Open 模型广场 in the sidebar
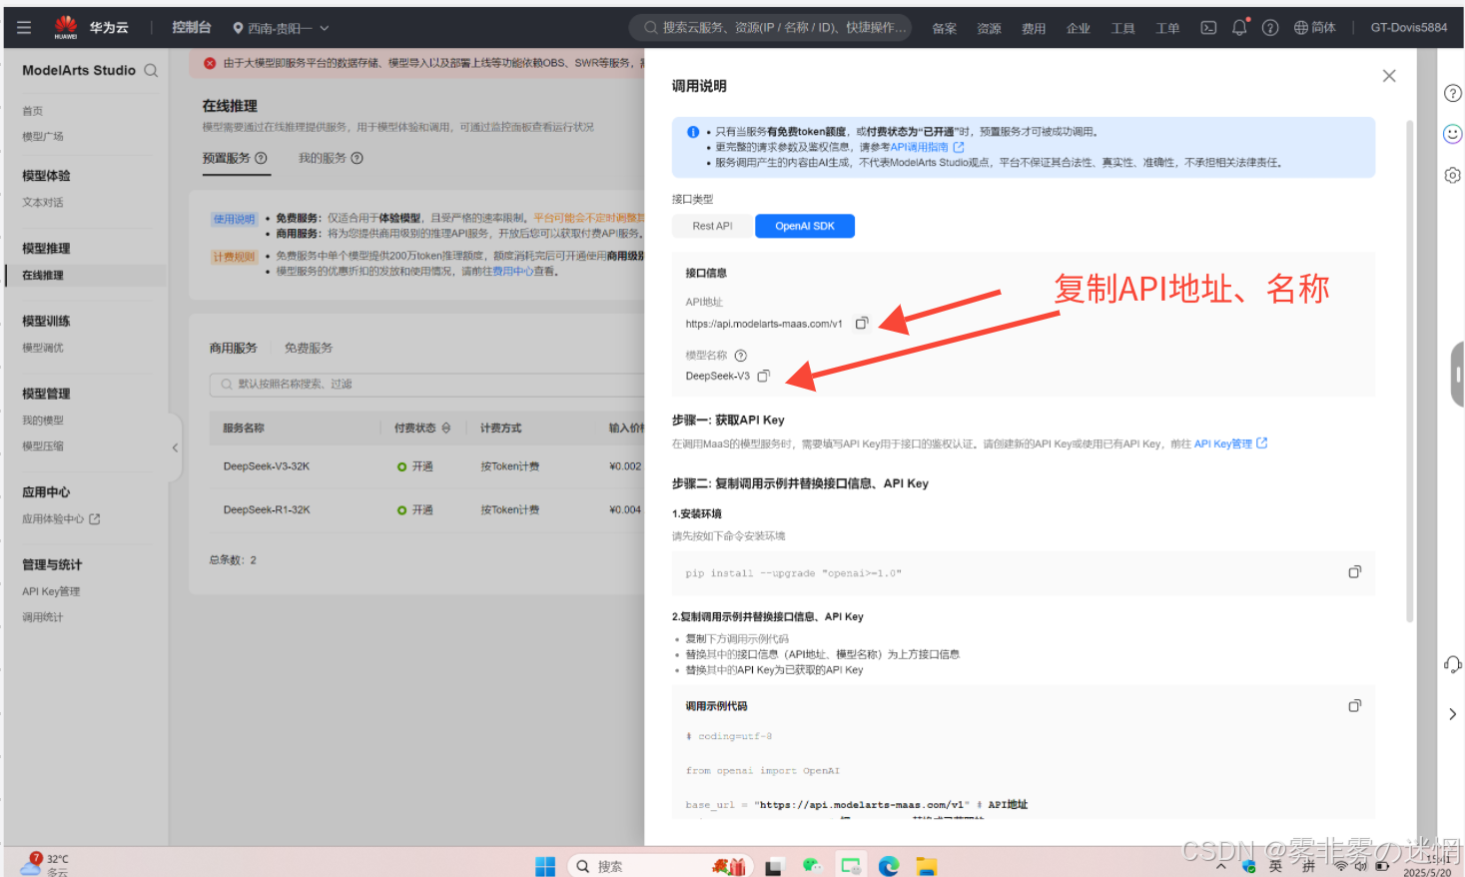This screenshot has width=1465, height=877. pyautogui.click(x=43, y=137)
